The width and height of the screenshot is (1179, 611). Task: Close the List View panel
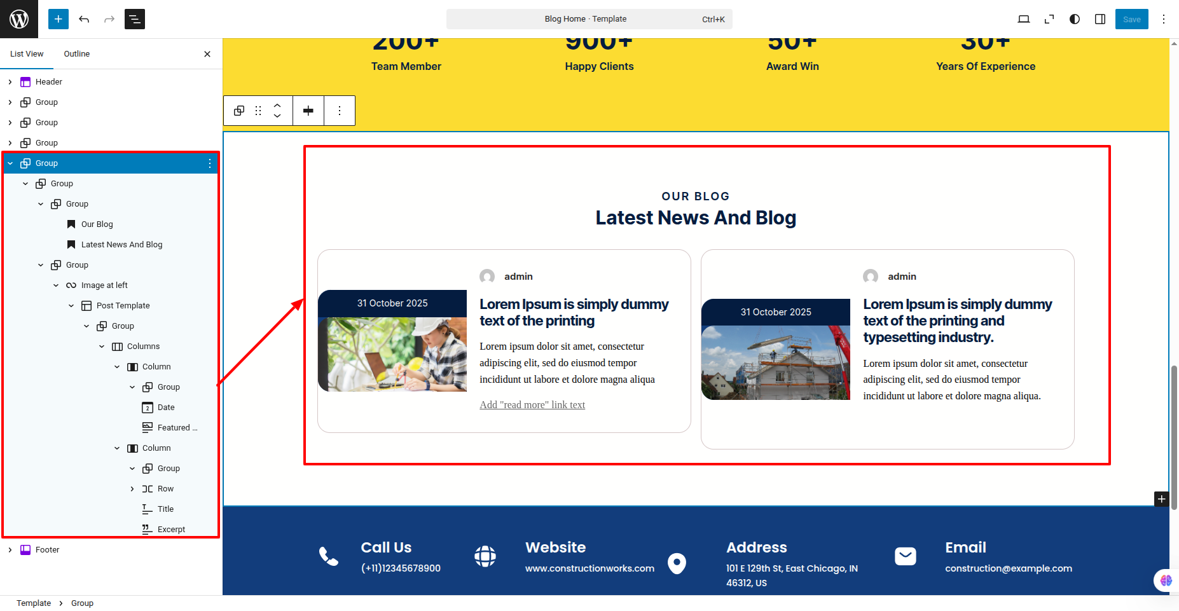[207, 54]
